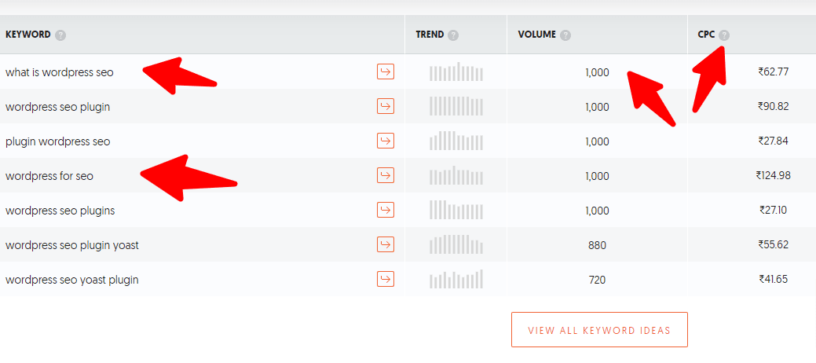Sort by the CPC column header
Viewport: 816px width, 363px height.
(x=706, y=35)
